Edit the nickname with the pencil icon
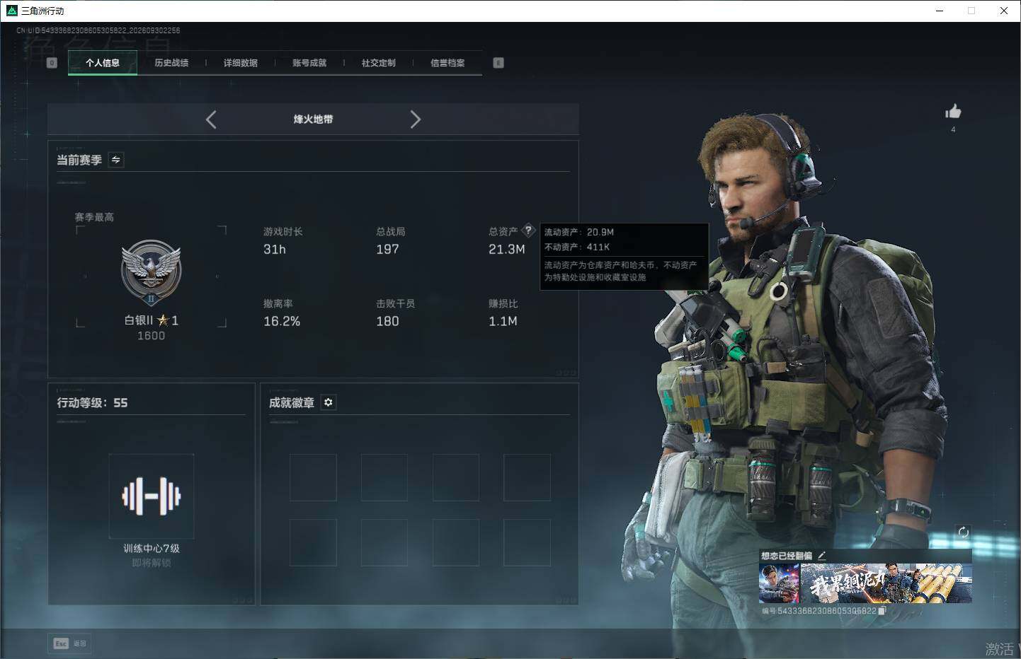Screen dimensions: 1021x659 click(x=821, y=556)
